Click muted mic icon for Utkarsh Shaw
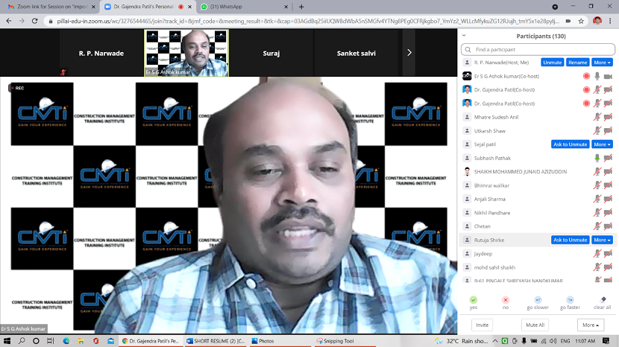 (x=597, y=130)
